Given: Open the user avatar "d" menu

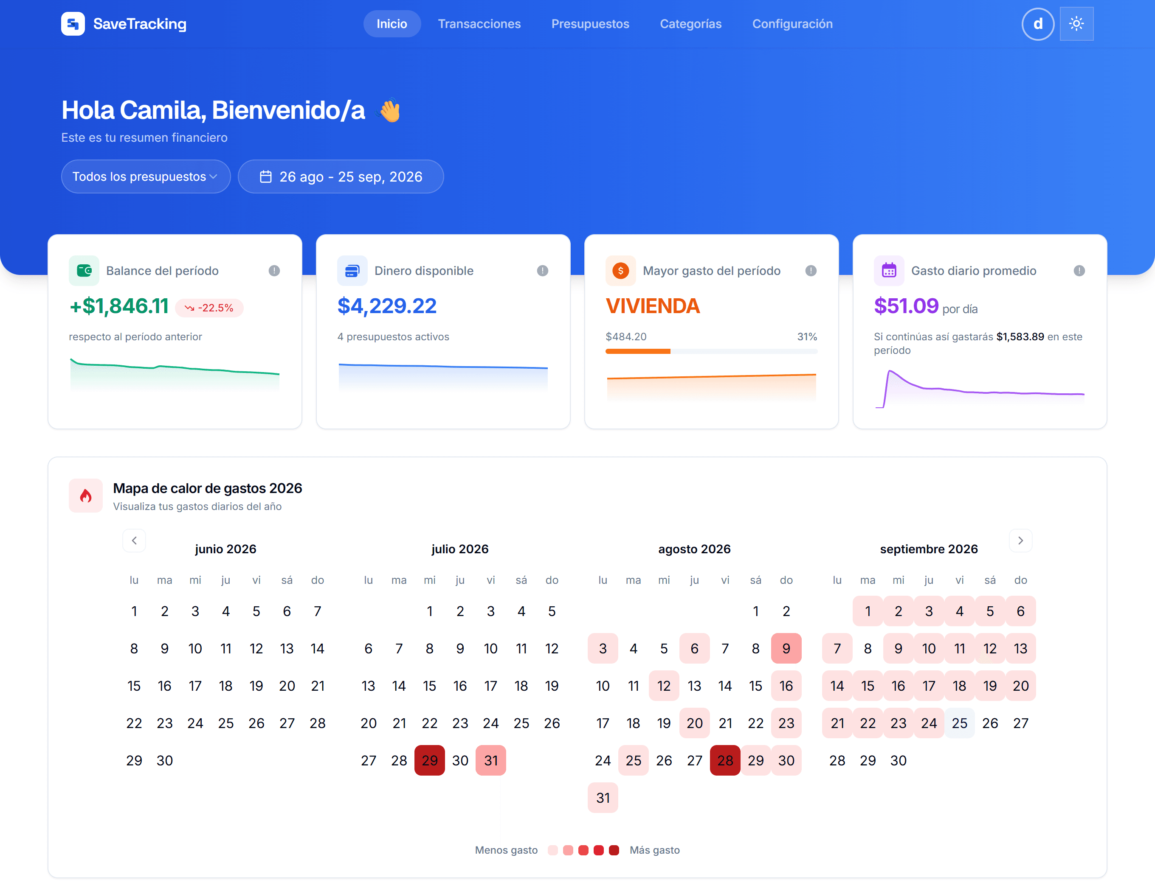Looking at the screenshot, I should pos(1038,24).
